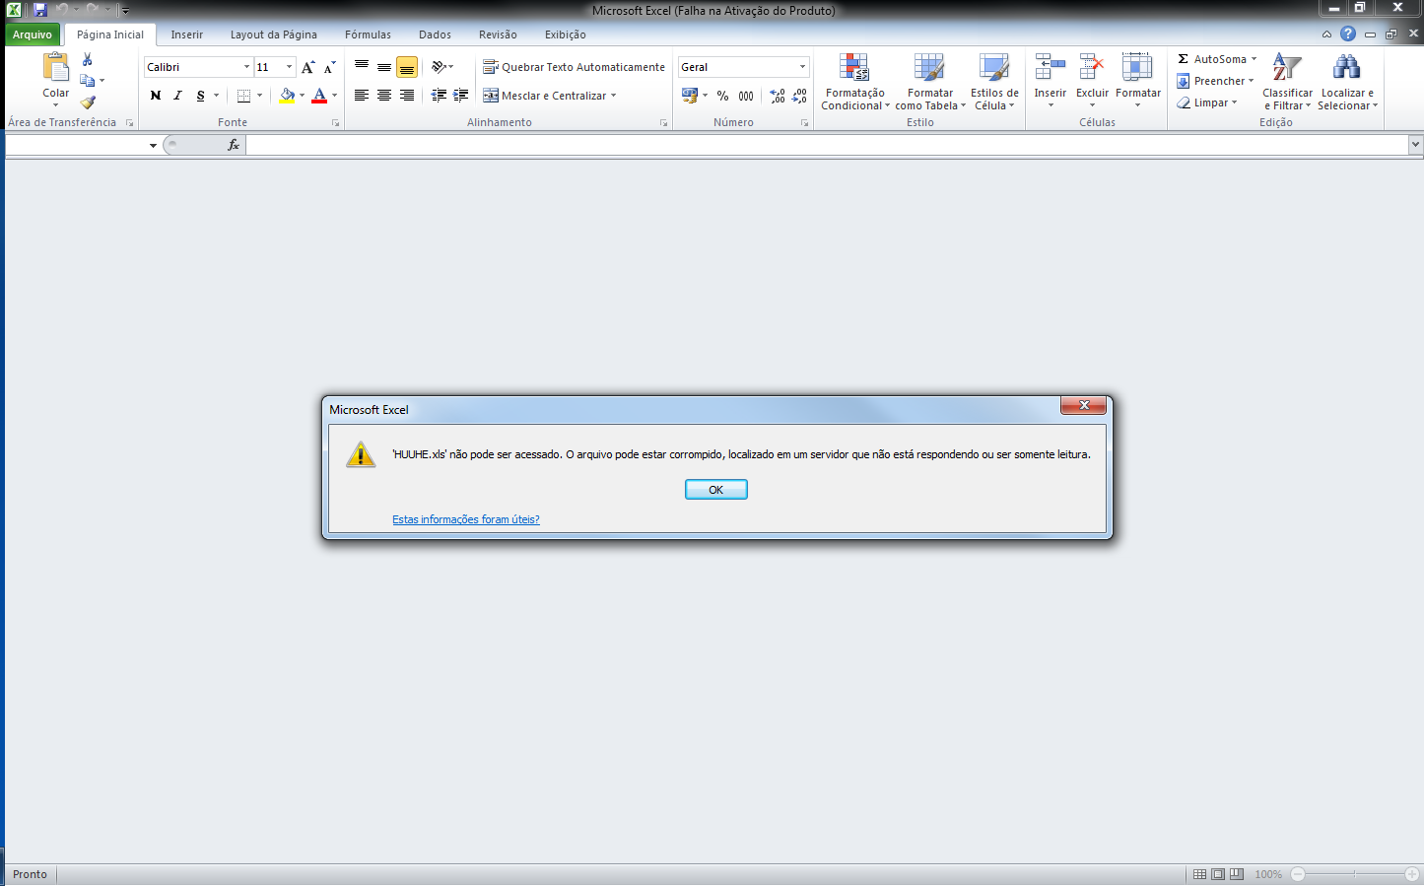Open Excel Help question mark icon
The width and height of the screenshot is (1424, 886).
click(x=1348, y=34)
